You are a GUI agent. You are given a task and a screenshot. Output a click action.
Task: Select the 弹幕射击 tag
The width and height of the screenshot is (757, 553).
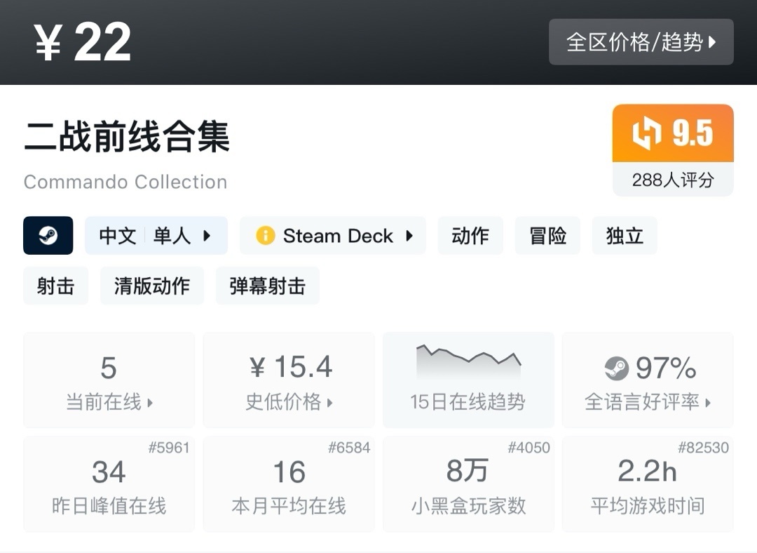click(267, 286)
